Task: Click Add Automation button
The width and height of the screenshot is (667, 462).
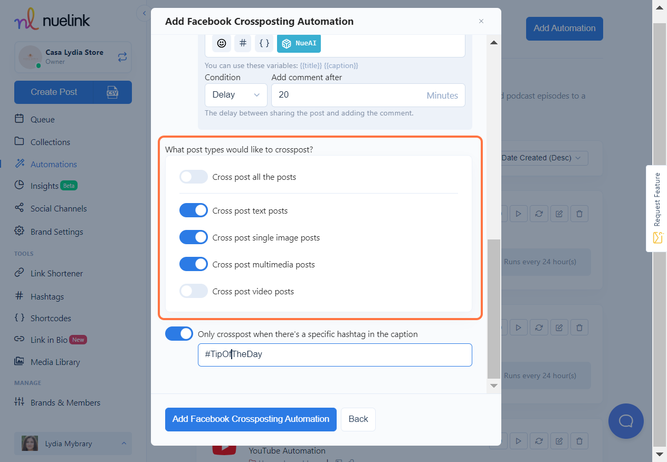Action: 565,28
